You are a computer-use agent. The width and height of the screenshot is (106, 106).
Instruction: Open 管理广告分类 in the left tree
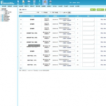(x=8, y=12)
